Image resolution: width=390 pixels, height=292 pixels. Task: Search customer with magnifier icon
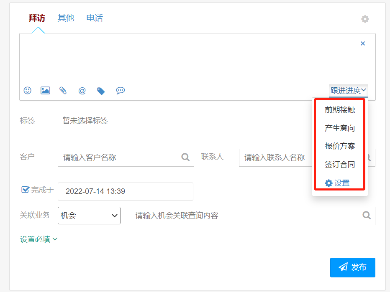click(185, 157)
